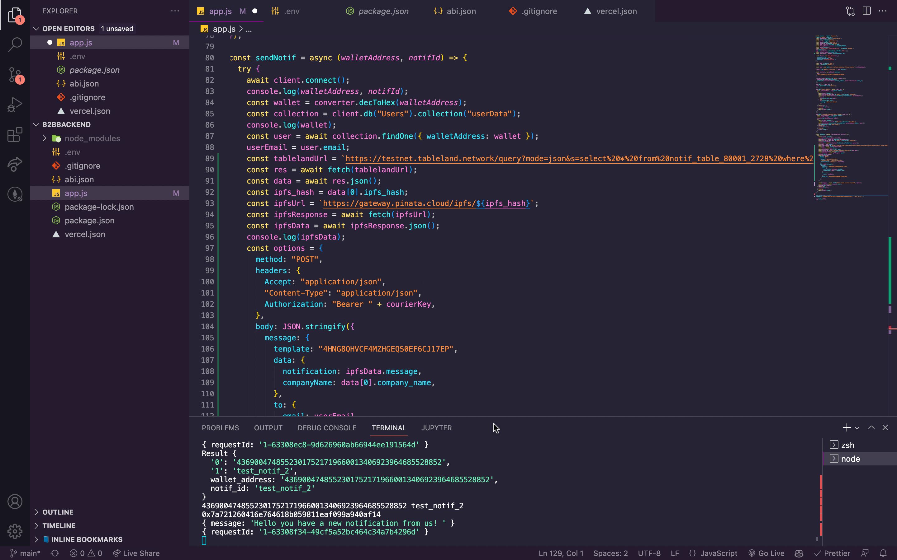Screen dimensions: 897x560
Task: Click Ln 129, Col 1 cursor position
Action: pos(561,553)
